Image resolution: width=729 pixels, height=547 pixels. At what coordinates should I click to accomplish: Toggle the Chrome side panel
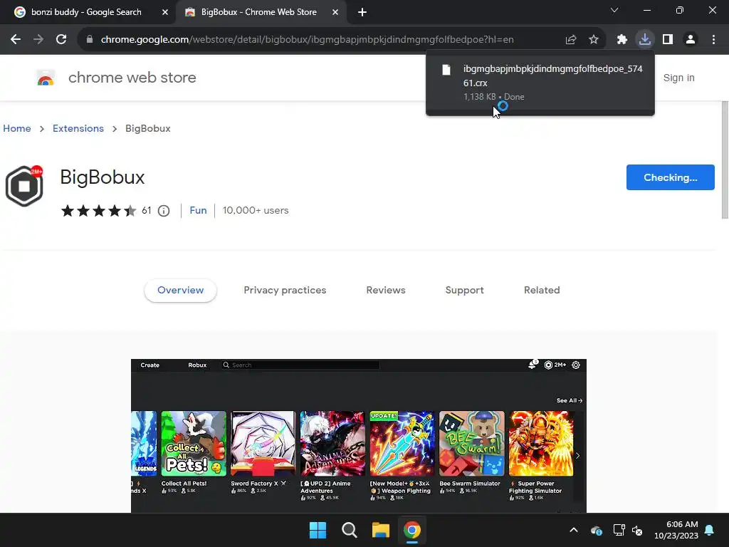(x=668, y=40)
